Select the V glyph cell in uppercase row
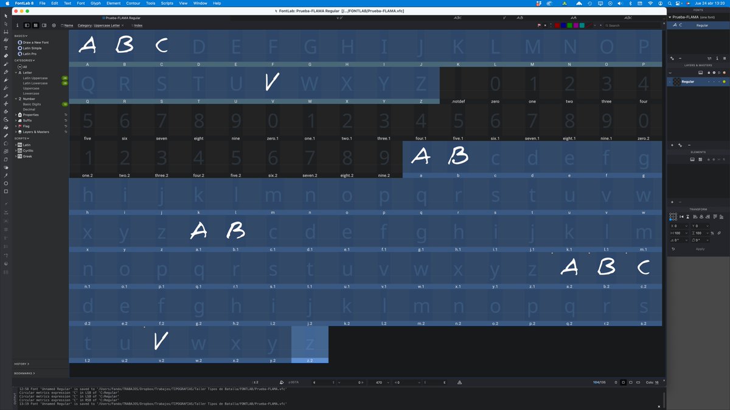The image size is (730, 410). (x=273, y=85)
